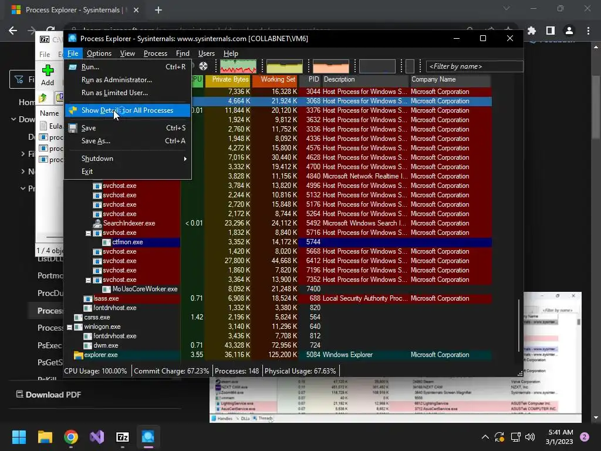Sort by the Working Set column

[275, 80]
